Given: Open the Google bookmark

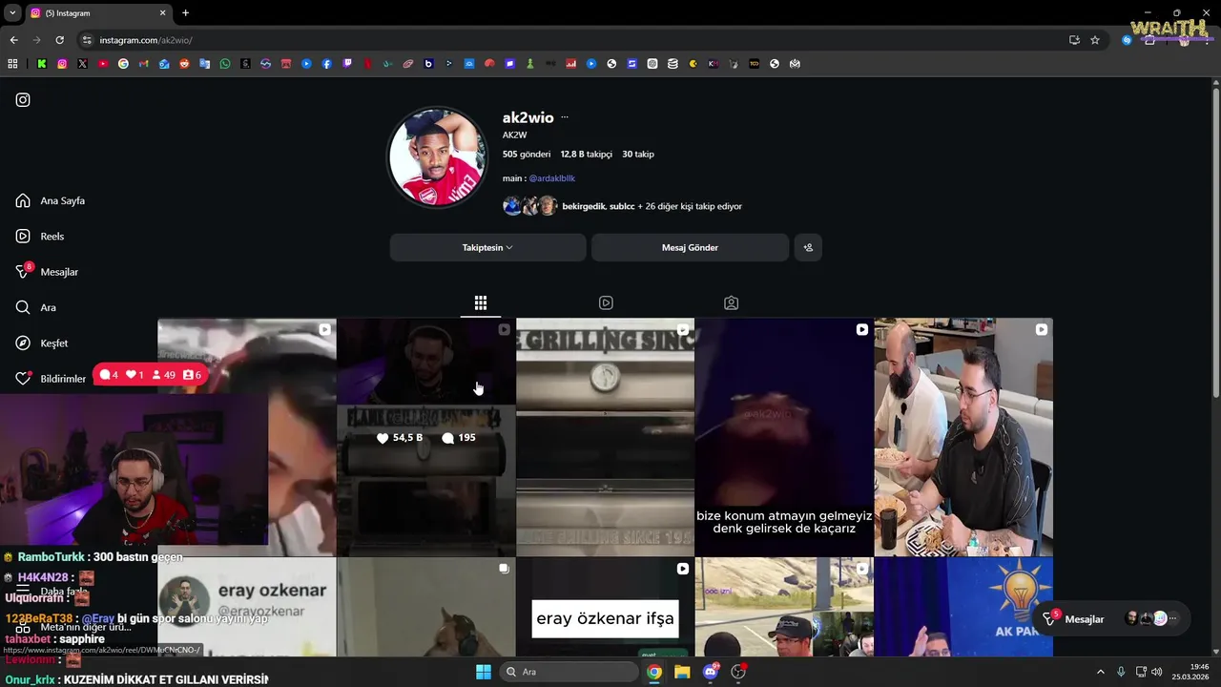Looking at the screenshot, I should pos(123,64).
